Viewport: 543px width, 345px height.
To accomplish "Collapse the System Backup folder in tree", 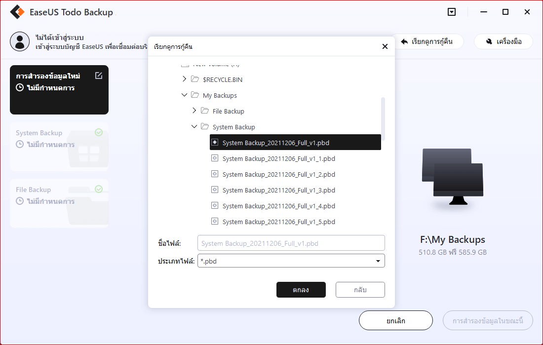I will click(x=194, y=126).
